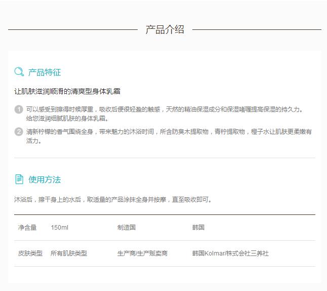The image size is (327, 291).
Task: Click the feature line starting with 可以感受到
Action: 165,109
